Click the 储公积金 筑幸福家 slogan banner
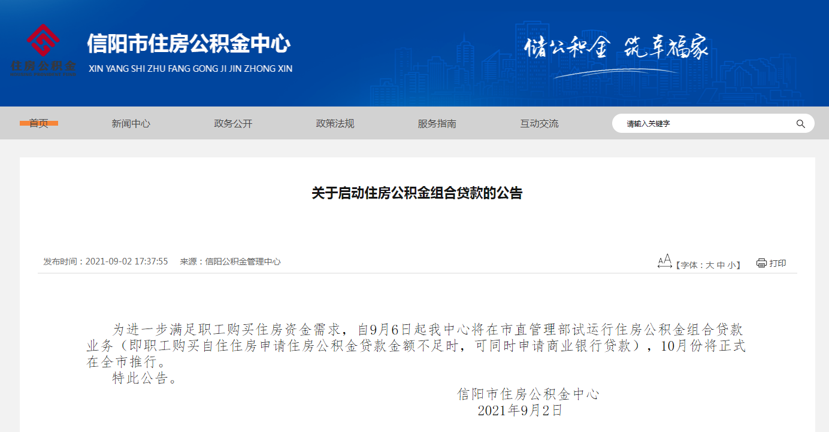 pyautogui.click(x=616, y=47)
